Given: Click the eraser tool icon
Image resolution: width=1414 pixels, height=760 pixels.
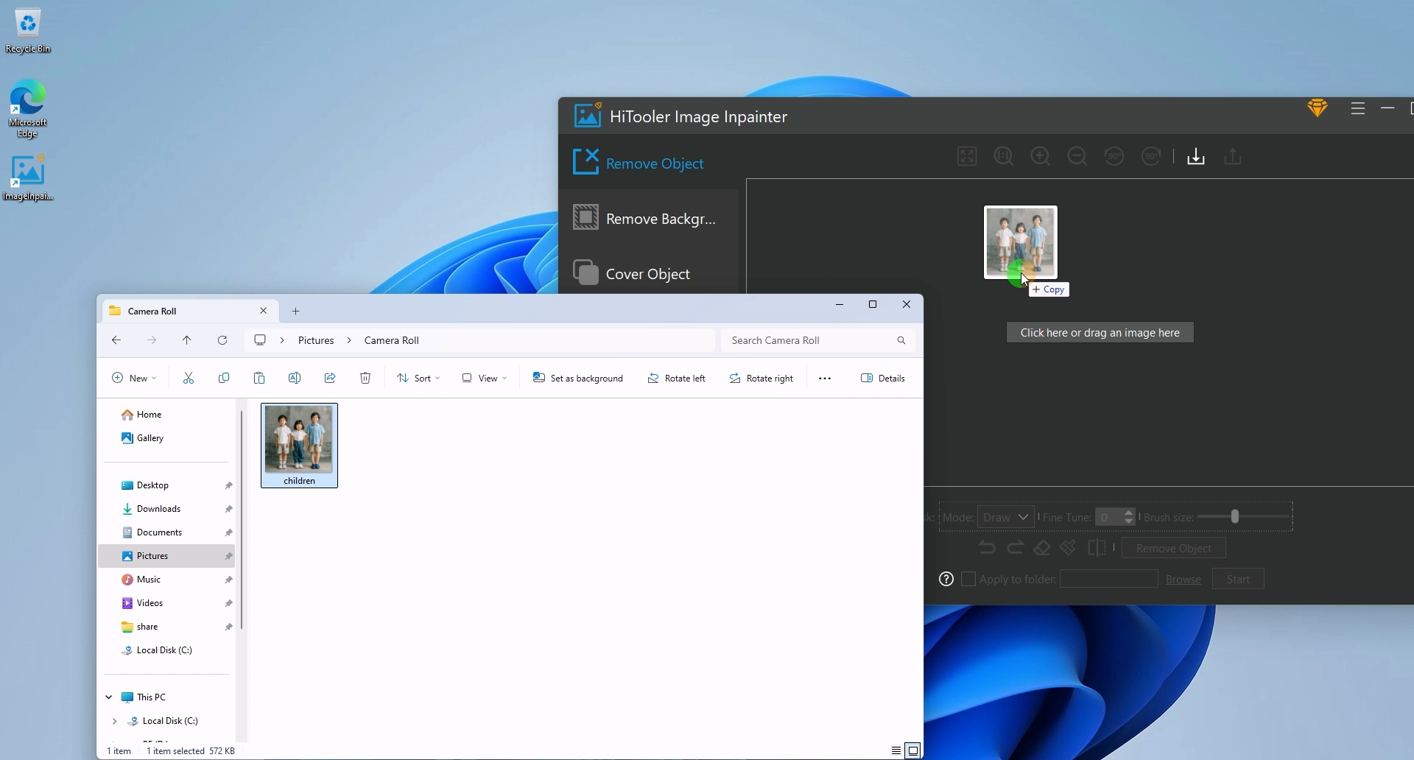Looking at the screenshot, I should [x=1041, y=548].
